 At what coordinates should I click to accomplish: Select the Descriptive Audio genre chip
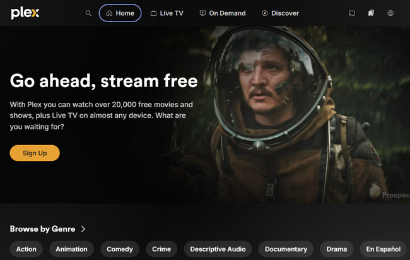pyautogui.click(x=218, y=249)
